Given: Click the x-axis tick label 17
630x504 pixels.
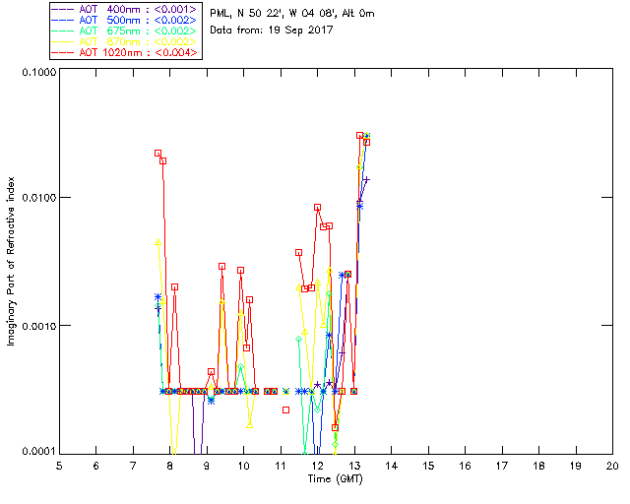Looking at the screenshot, I should click(x=502, y=466).
